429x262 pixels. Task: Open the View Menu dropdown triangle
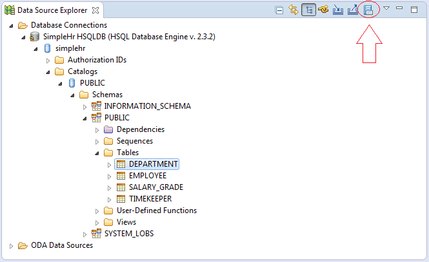(x=386, y=8)
